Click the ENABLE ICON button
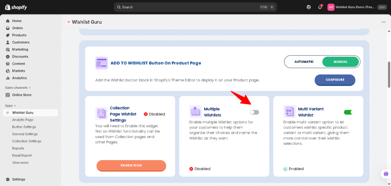391x186 pixels. (x=131, y=165)
